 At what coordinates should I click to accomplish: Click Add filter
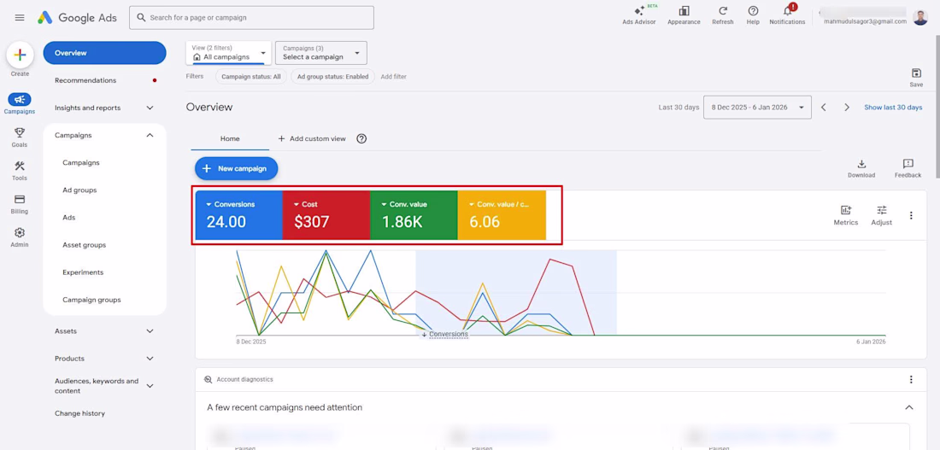pyautogui.click(x=393, y=77)
